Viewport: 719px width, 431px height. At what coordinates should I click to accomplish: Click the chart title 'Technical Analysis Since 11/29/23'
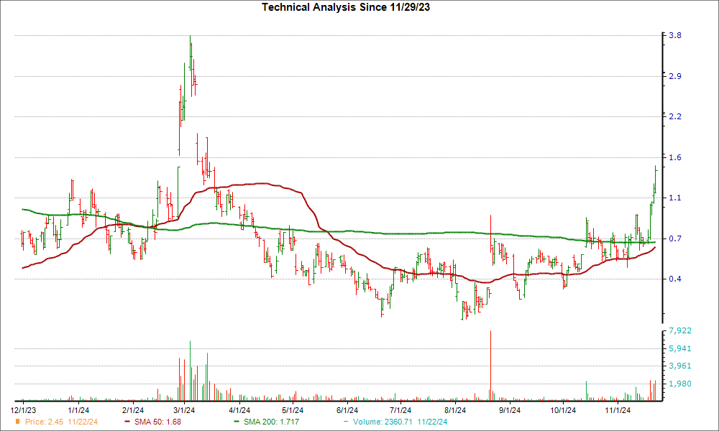point(346,7)
